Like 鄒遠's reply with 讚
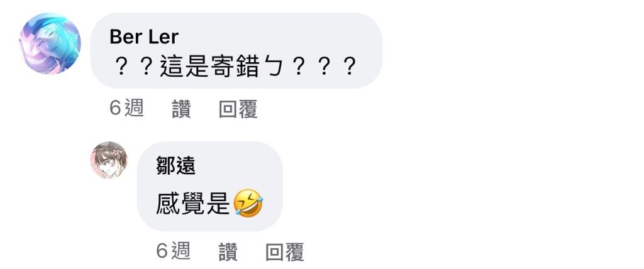This screenshot has width=644, height=269. pos(228,251)
